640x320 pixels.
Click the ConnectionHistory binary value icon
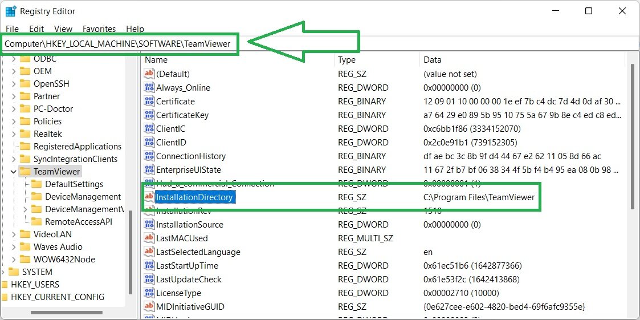149,156
